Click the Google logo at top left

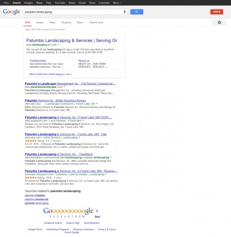(12, 12)
